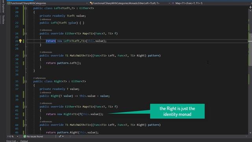Open the Map<T1>(Func<T, T1> f) member dropdown
The image size is (252, 142).
211,3
